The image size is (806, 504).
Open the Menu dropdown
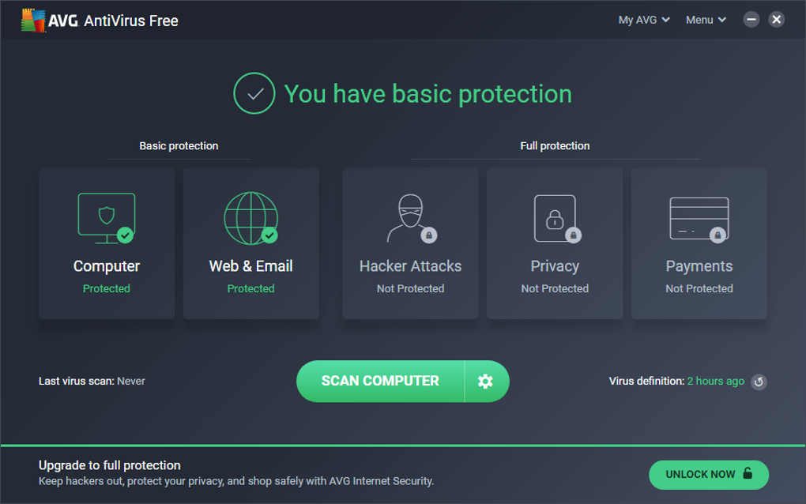pyautogui.click(x=706, y=20)
